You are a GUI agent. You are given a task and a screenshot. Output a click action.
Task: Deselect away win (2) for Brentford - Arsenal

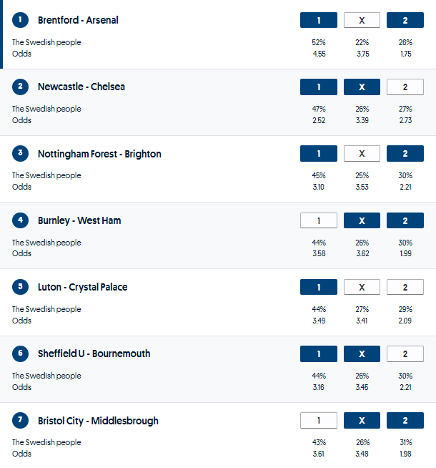tap(405, 20)
